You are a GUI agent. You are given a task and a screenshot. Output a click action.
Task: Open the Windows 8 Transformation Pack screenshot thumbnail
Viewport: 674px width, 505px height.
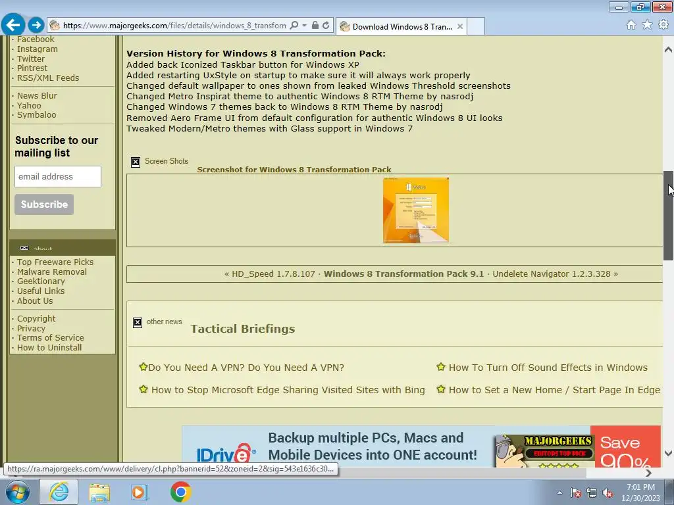(416, 210)
